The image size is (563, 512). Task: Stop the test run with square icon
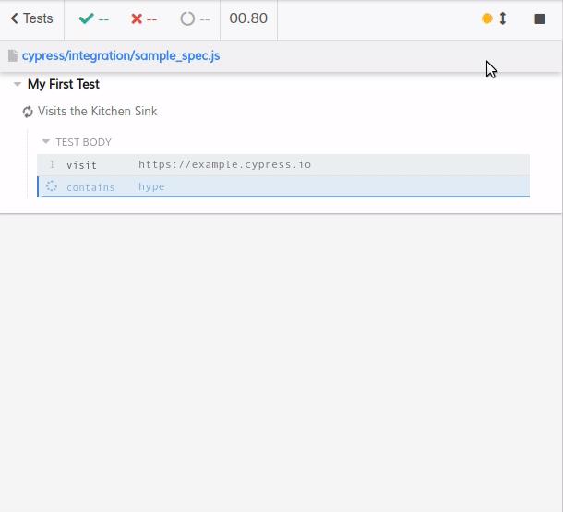pyautogui.click(x=540, y=18)
